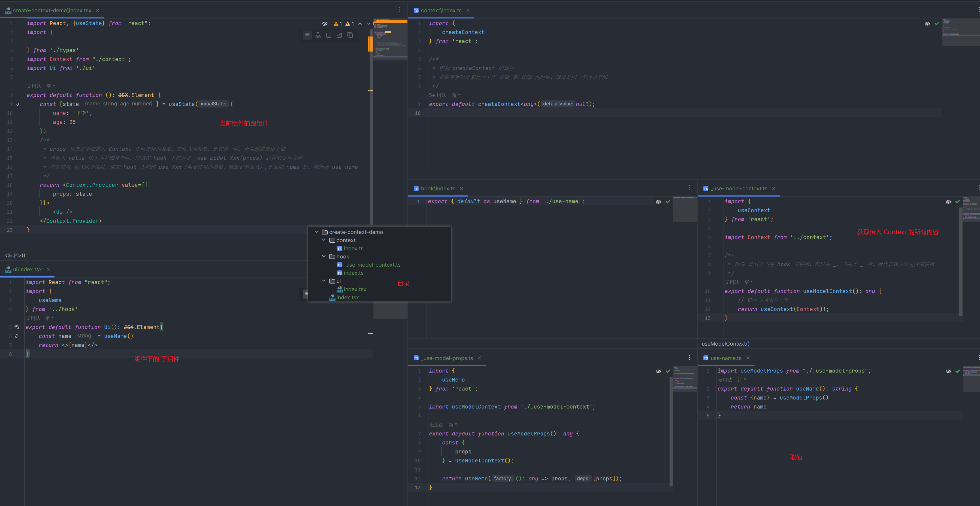Toggle crossed-eye icon in context\index.ts editor
This screenshot has width=980, height=506.
coord(927,24)
